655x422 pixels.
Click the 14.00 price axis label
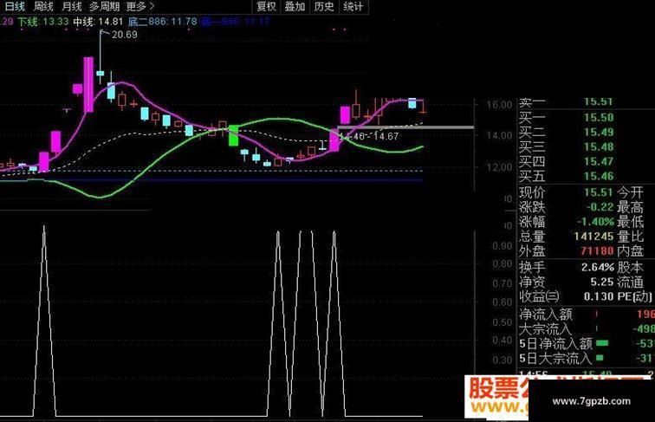499,135
